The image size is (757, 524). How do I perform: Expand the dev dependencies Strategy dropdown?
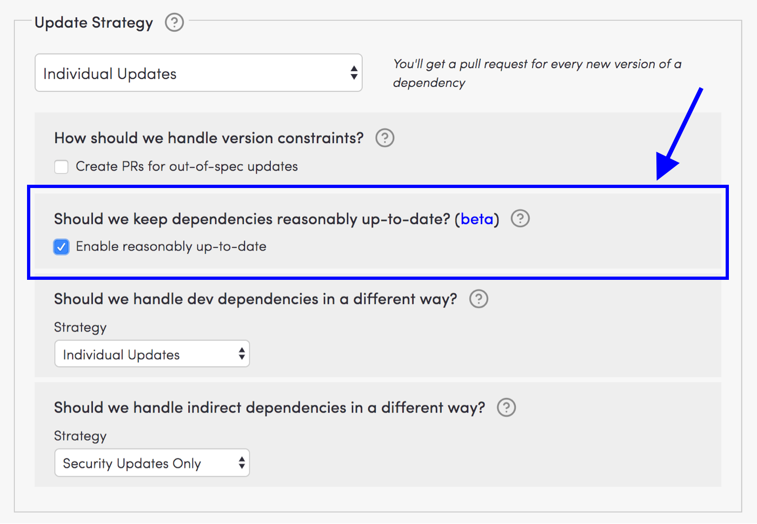pyautogui.click(x=152, y=354)
